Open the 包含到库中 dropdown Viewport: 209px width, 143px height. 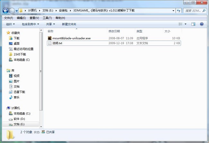[x=31, y=24]
